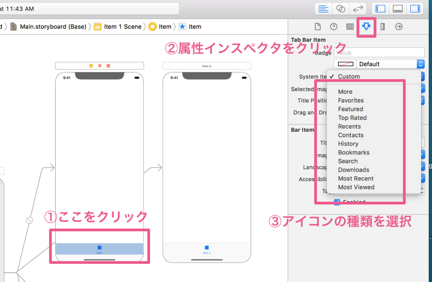
Task: Click the first responder icon in scene dock
Action: coord(100,66)
